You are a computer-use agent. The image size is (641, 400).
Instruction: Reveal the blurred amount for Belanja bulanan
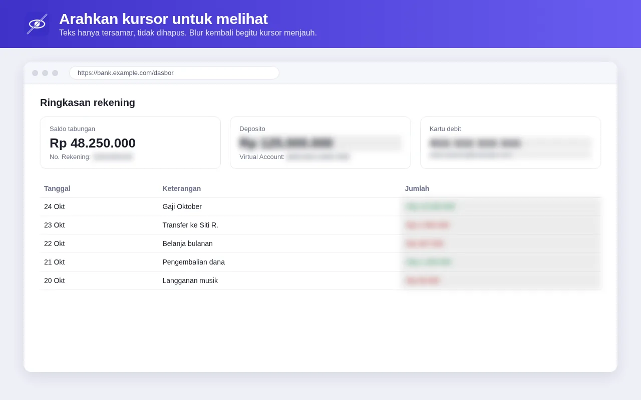click(x=501, y=243)
